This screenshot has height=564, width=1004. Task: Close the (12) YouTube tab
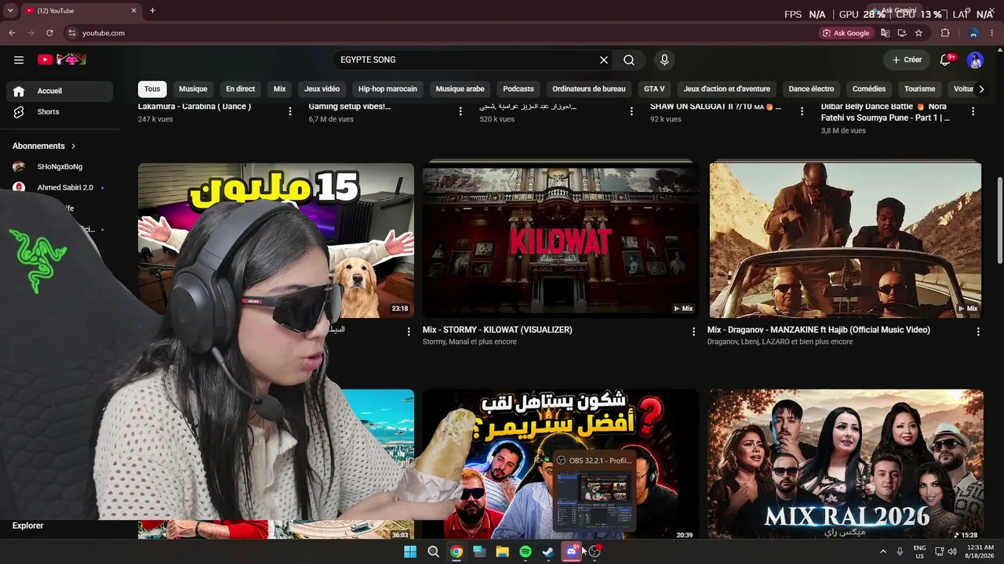coord(133,10)
